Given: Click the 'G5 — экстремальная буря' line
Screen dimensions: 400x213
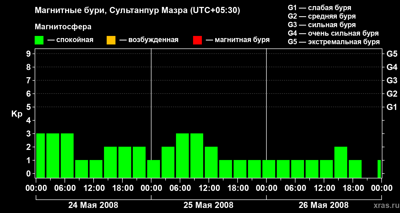Looking at the screenshot, I should 334,42.
